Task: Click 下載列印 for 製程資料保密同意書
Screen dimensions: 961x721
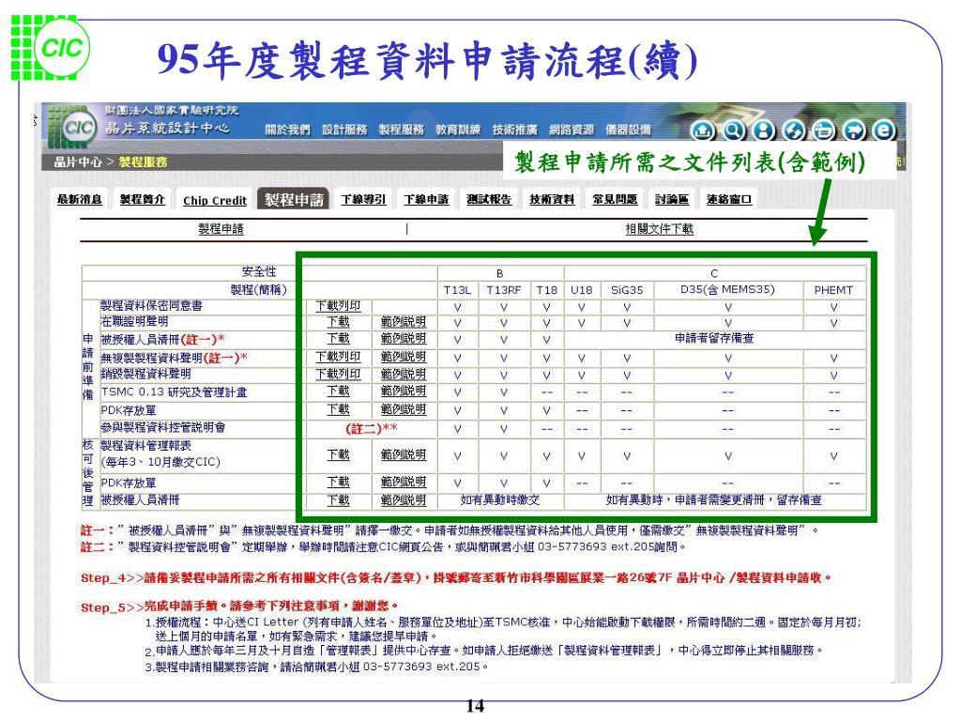Action: 338,305
